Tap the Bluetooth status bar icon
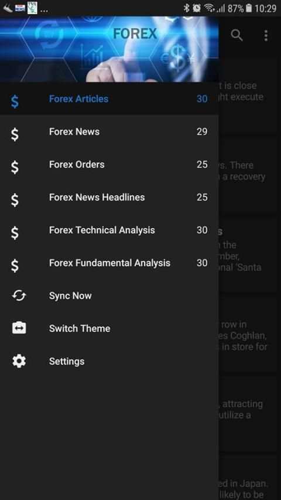Screen dimensions: 281x500 [x=187, y=8]
